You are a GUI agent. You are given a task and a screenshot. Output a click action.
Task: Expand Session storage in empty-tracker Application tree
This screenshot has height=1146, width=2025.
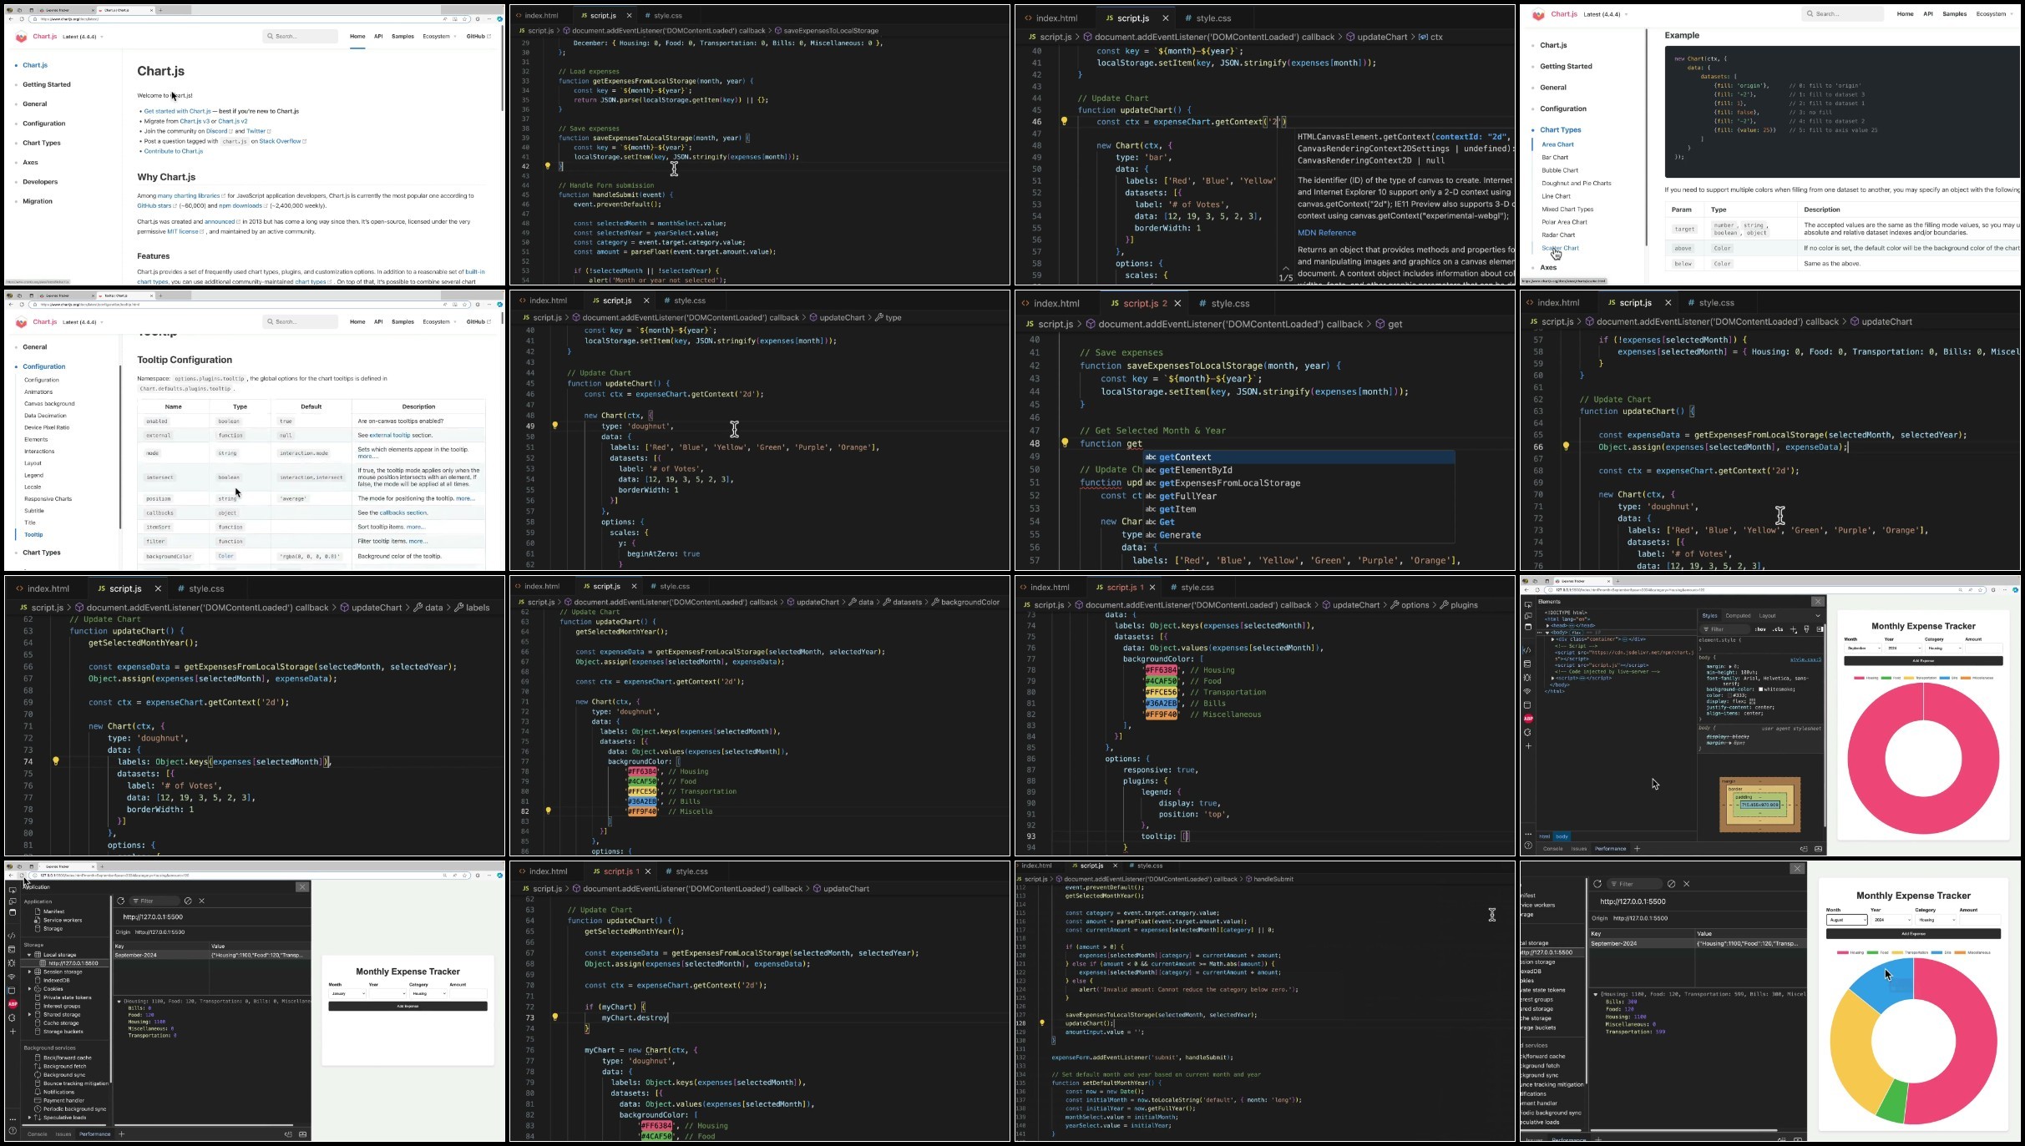[x=29, y=972]
